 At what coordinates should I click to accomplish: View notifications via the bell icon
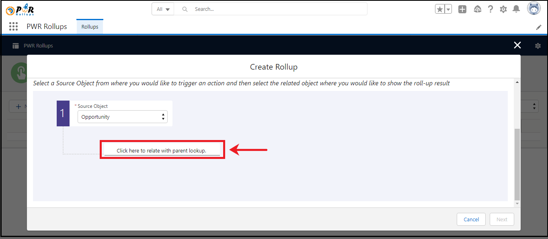(516, 9)
